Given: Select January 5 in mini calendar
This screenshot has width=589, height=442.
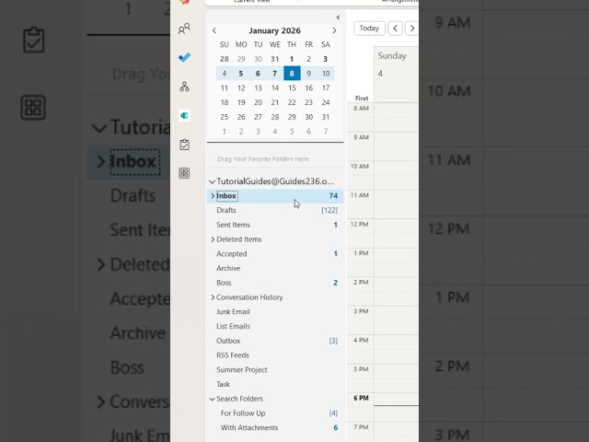Looking at the screenshot, I should (x=241, y=74).
